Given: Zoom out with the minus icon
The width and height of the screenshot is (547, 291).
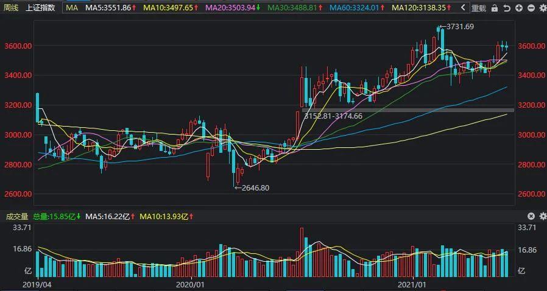Looking at the screenshot, I should pos(531,8).
